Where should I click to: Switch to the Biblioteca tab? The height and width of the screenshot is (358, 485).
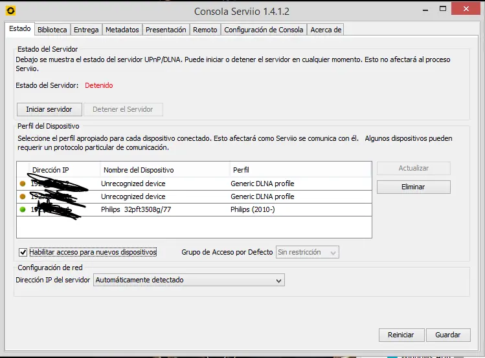(x=52, y=30)
